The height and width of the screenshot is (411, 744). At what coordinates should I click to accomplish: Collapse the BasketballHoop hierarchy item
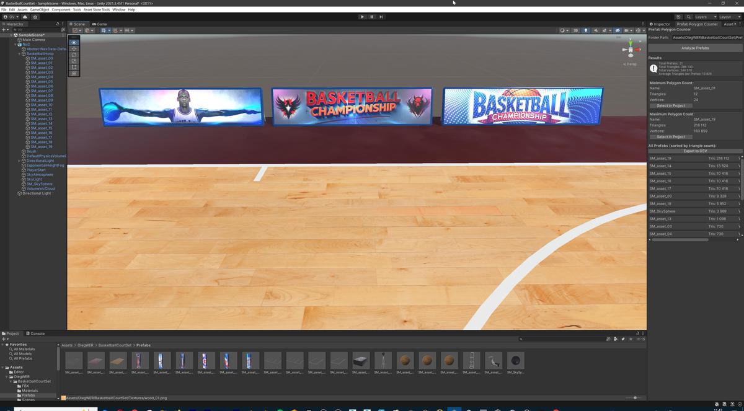(x=20, y=53)
